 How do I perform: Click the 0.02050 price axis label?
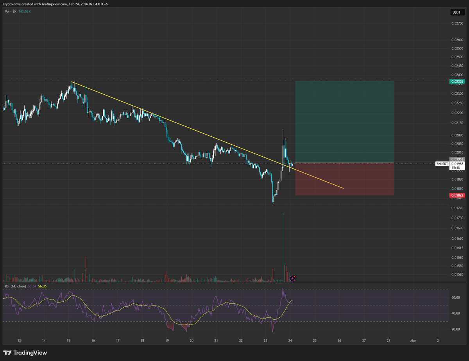[x=456, y=143]
